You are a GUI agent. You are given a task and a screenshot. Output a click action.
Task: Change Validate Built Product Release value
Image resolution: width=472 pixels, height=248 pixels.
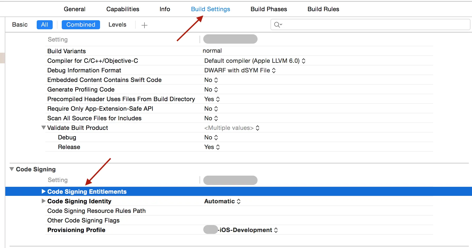[212, 147]
